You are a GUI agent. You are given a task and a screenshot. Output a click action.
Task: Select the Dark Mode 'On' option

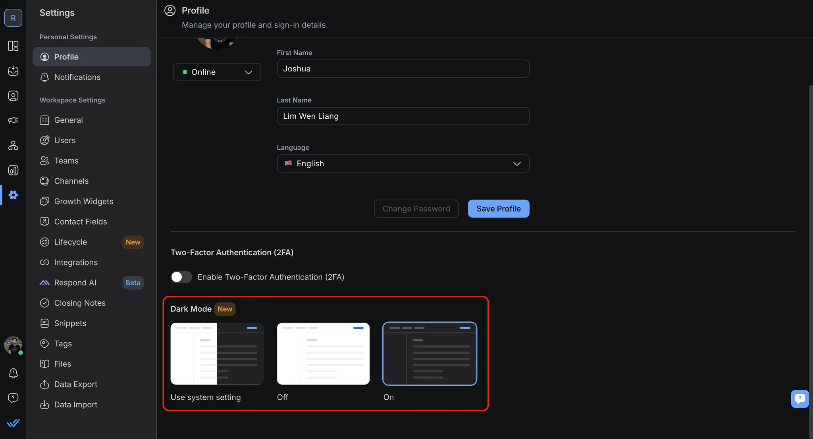430,353
